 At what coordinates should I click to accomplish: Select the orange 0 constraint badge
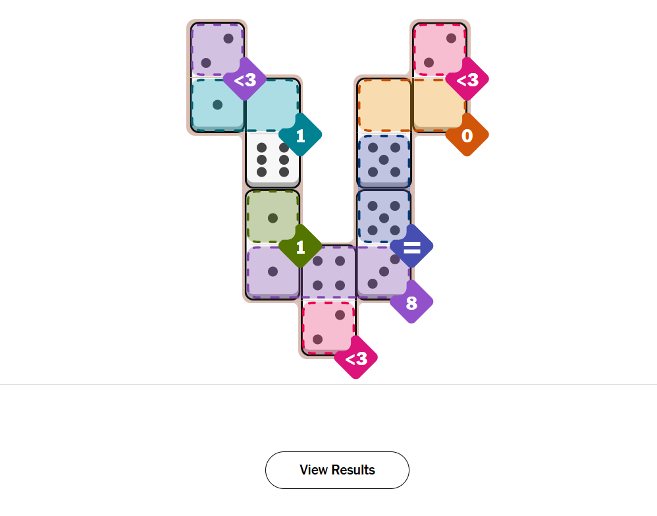[x=467, y=136]
